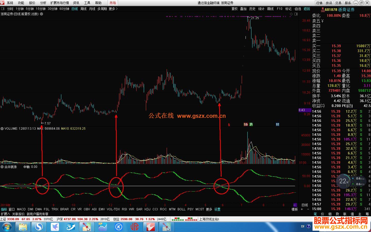Click the 资讯 button at the top right

[x=329, y=3]
